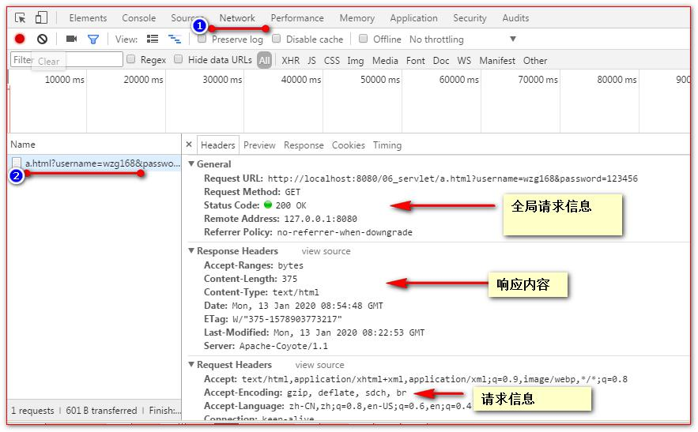Open the Elements panel tab

88,18
